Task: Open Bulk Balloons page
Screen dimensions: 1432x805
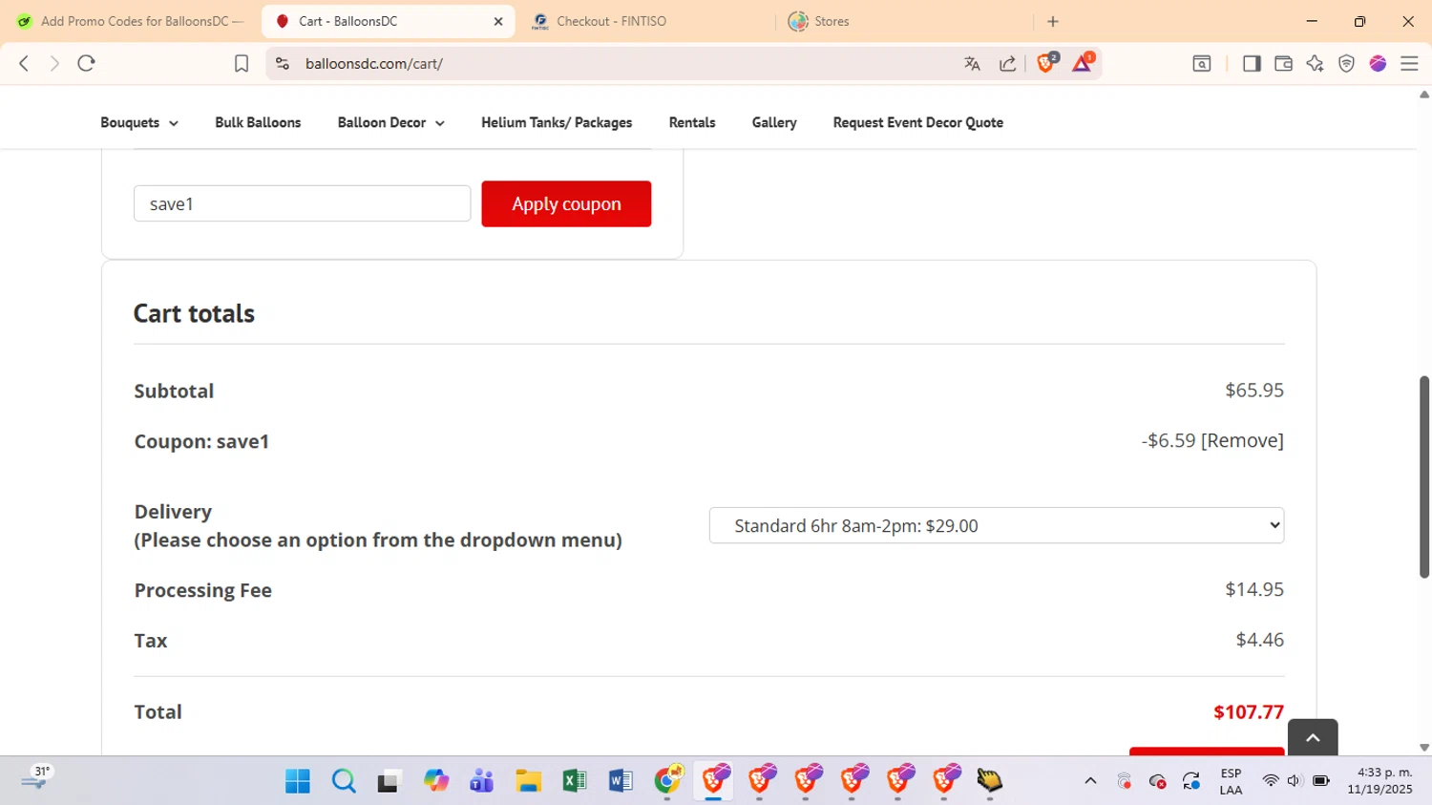Action: pyautogui.click(x=258, y=122)
